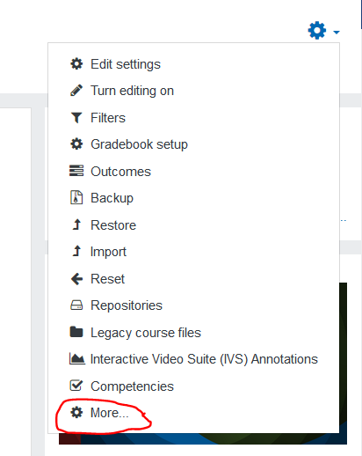
Task: Select the Backup menu entry
Action: [x=112, y=198]
